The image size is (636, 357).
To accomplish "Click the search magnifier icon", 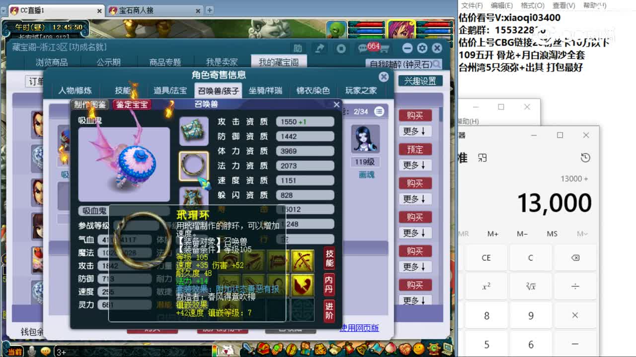I will 436,64.
